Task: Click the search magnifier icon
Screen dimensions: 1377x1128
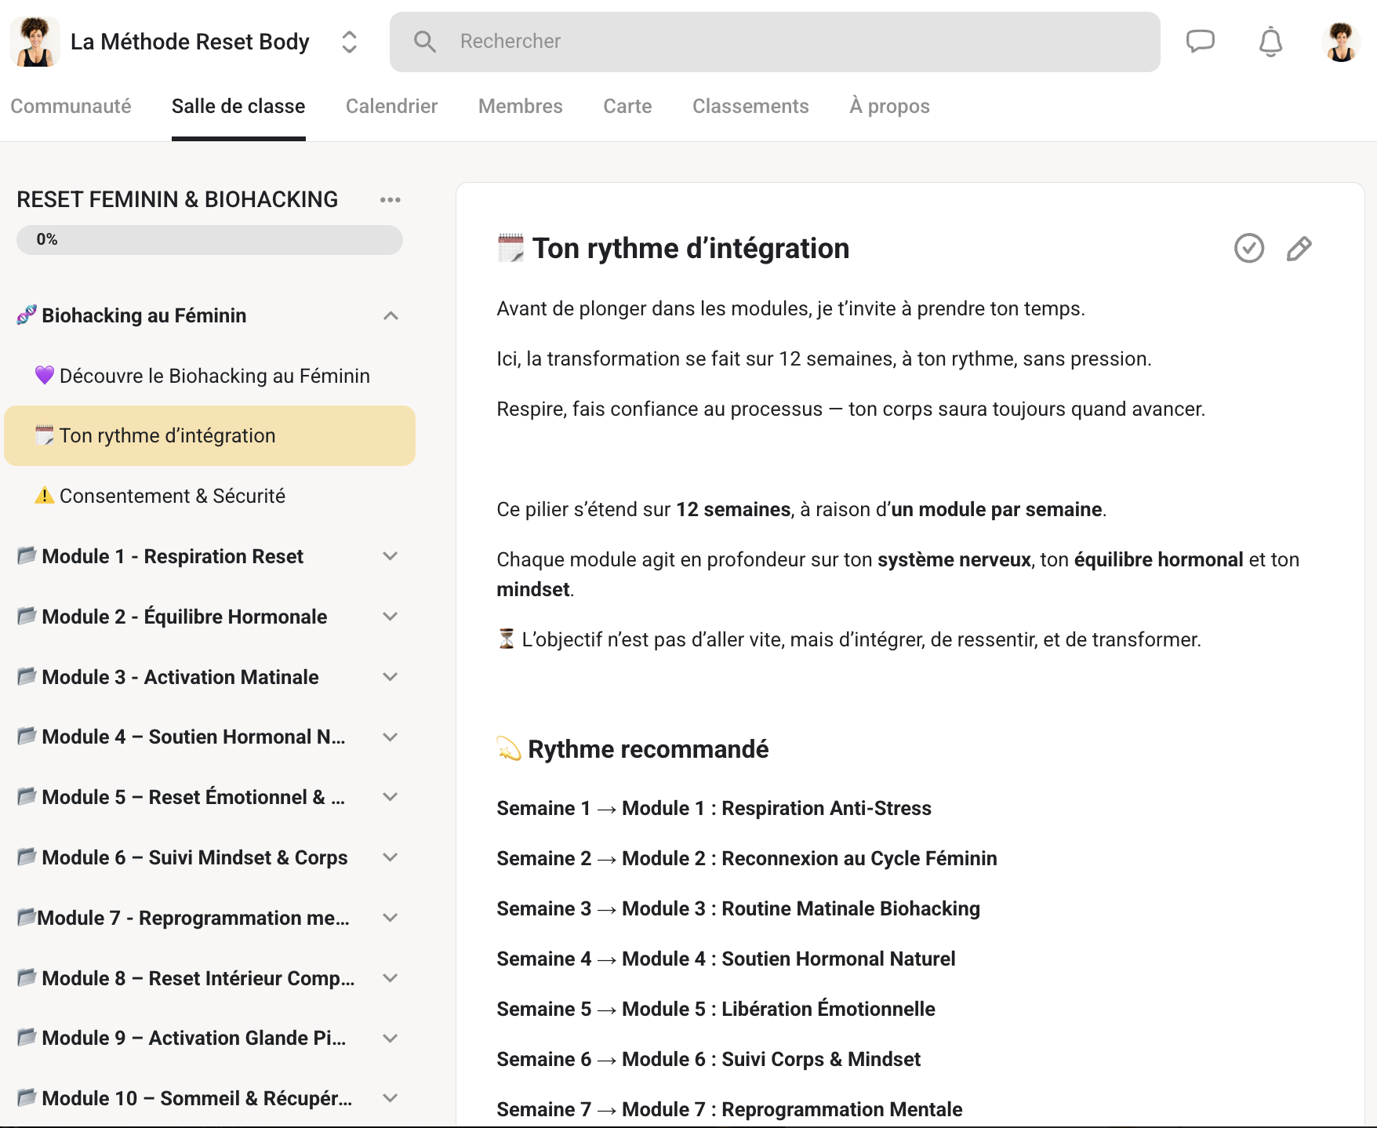Action: click(x=424, y=42)
